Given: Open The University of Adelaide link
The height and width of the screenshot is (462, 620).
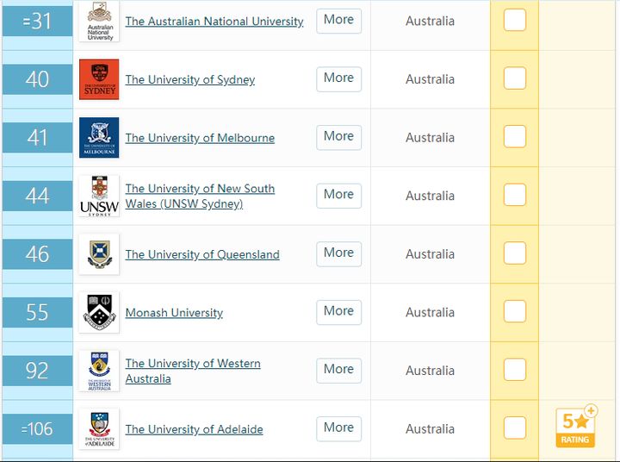Looking at the screenshot, I should tap(194, 429).
